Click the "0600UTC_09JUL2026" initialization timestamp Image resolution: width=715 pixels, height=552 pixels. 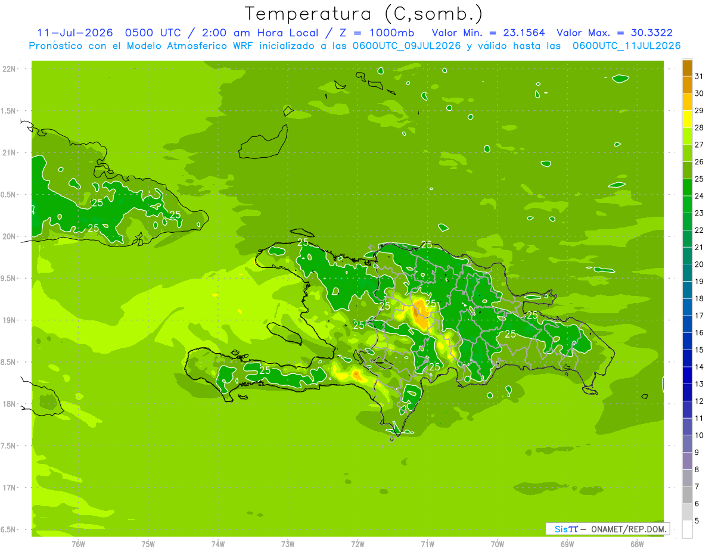[x=407, y=46]
